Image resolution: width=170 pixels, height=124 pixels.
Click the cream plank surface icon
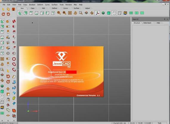(14, 77)
